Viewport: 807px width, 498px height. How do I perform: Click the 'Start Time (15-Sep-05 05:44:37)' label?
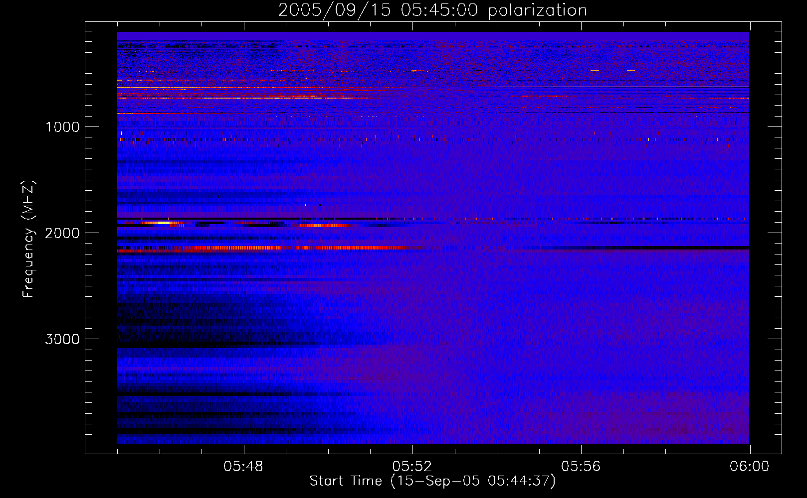432,481
